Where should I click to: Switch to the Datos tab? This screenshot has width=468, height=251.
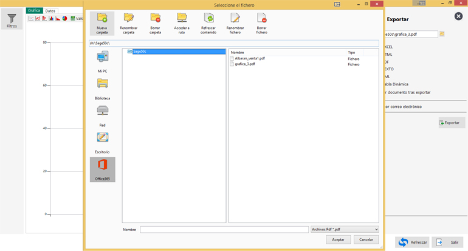tap(50, 11)
